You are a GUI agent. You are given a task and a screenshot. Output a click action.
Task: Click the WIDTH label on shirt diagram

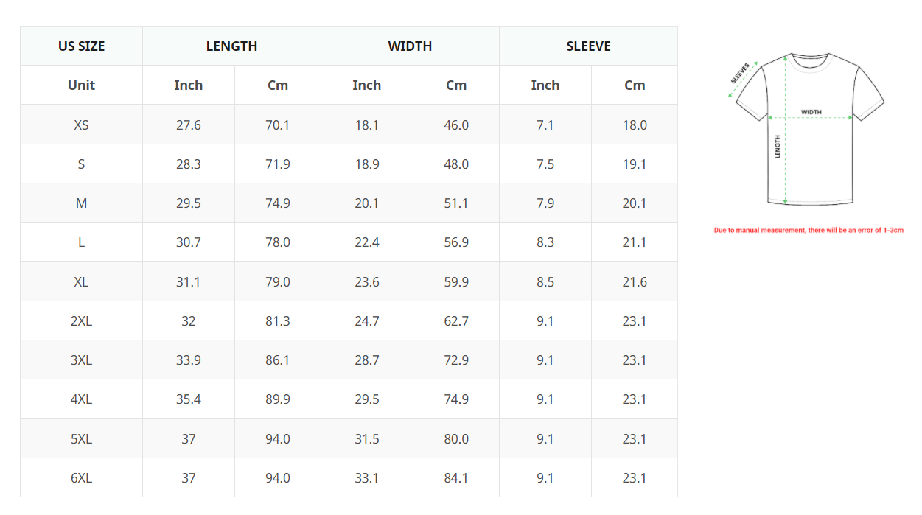(811, 112)
